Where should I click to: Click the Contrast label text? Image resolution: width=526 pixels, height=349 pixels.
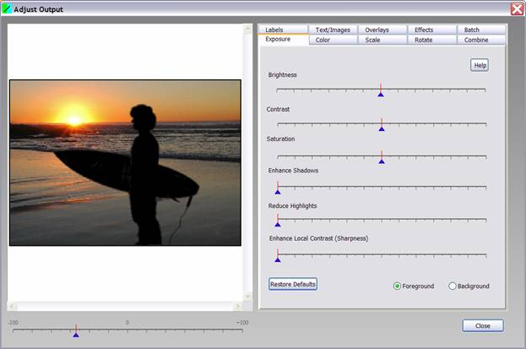pos(278,109)
